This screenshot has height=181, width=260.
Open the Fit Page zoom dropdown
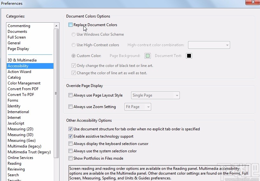pyautogui.click(x=137, y=107)
